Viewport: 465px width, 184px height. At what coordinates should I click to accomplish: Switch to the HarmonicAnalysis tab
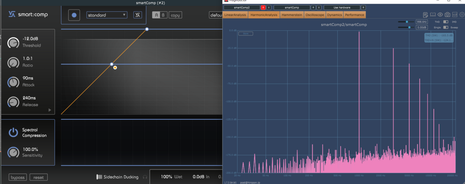[x=264, y=15]
